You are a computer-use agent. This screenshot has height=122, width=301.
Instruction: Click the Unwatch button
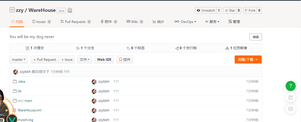[x=206, y=10]
